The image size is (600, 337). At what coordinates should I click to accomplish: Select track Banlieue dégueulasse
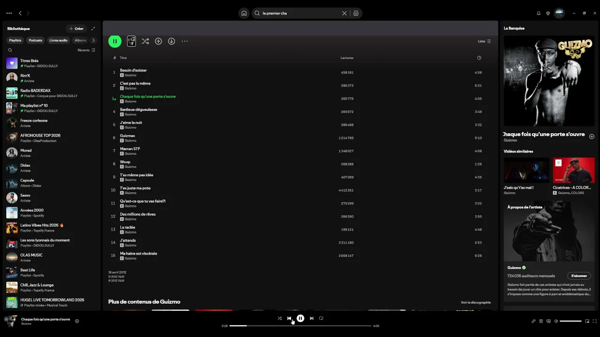300,112
